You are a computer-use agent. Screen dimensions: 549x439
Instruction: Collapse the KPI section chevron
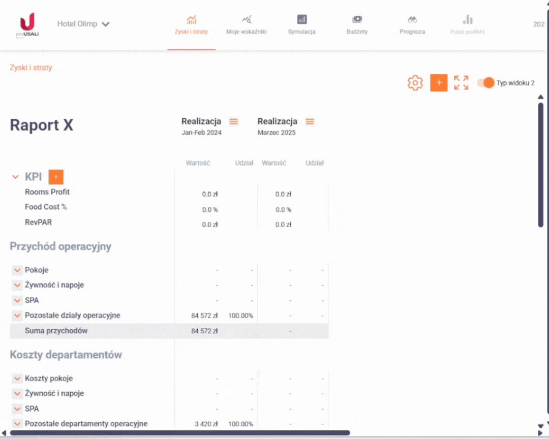pos(15,177)
